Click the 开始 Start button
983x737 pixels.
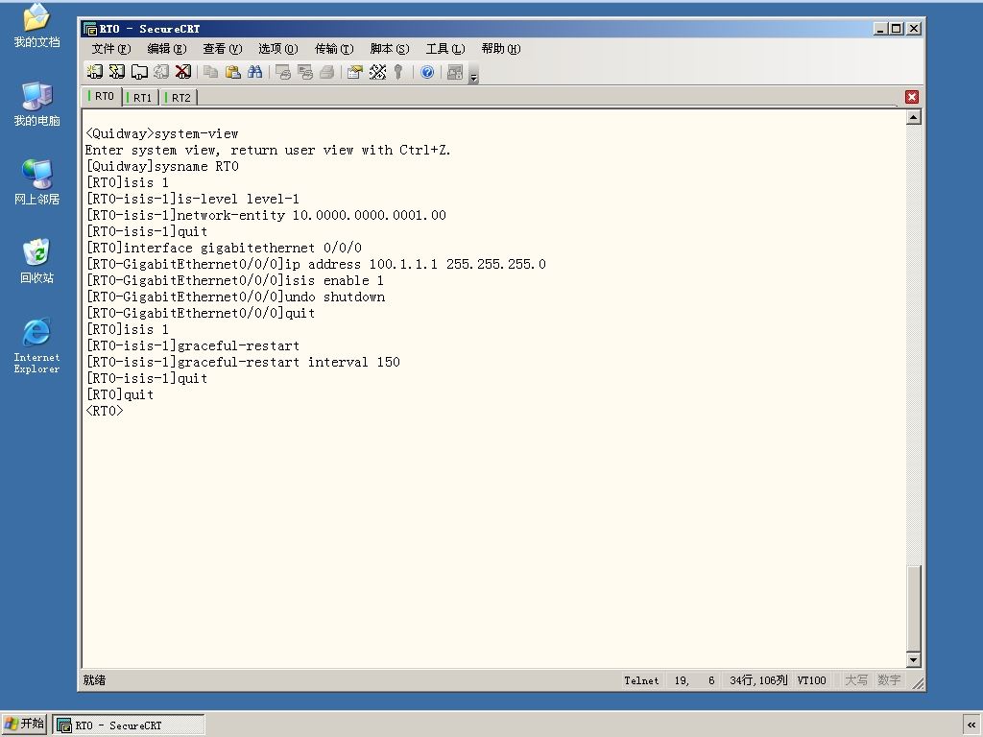click(x=24, y=724)
